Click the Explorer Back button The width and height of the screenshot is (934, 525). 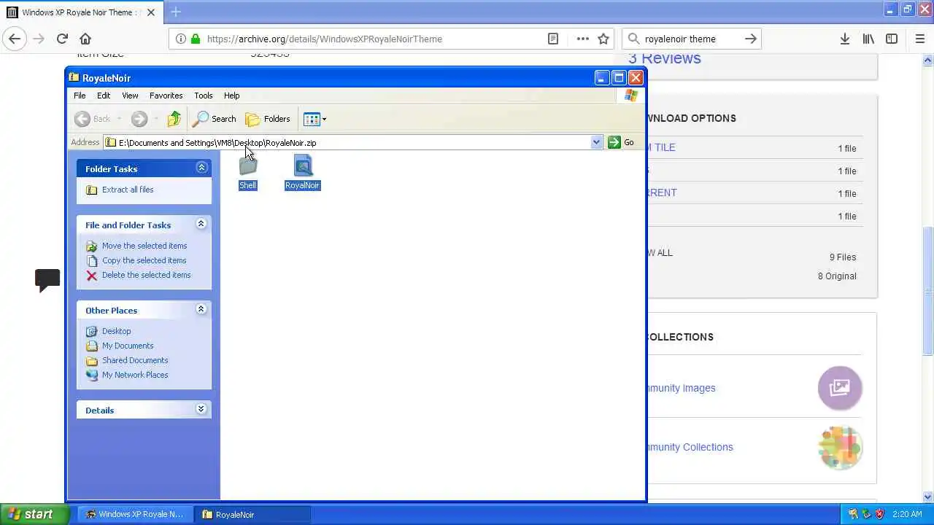point(93,119)
